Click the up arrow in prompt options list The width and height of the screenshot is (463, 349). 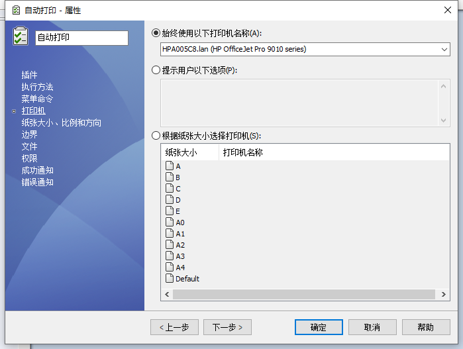pos(443,86)
